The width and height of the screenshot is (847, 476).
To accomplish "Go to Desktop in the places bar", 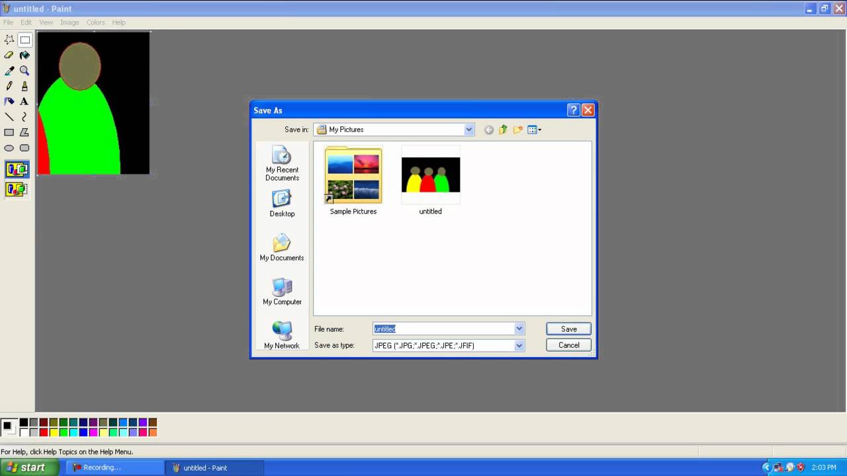I will click(282, 204).
